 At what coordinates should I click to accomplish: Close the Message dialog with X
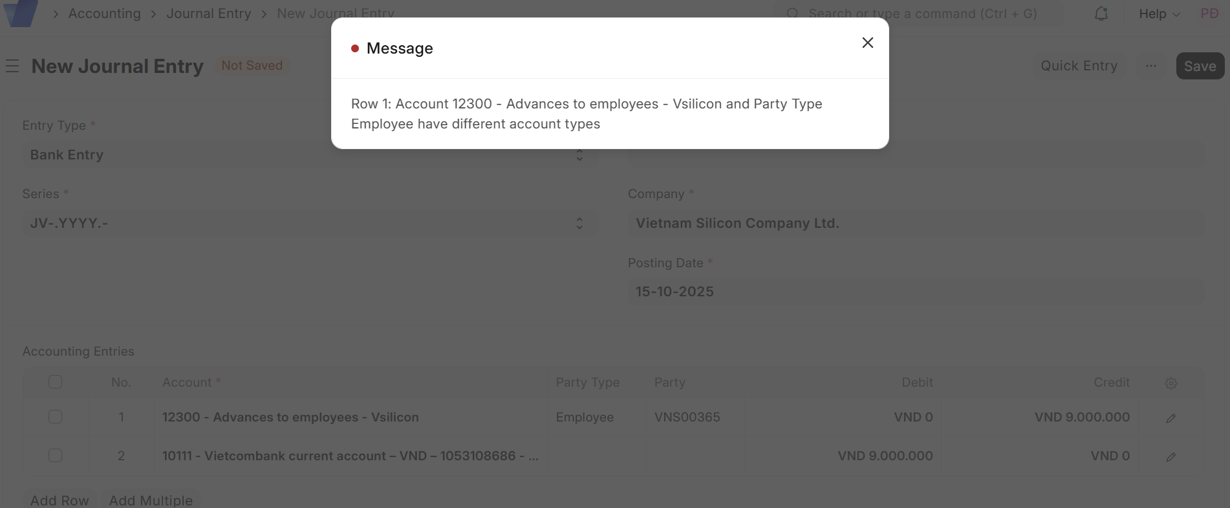point(867,43)
